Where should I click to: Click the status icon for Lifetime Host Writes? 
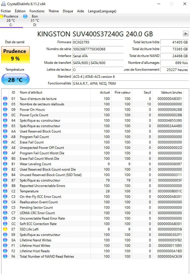(x=5, y=246)
